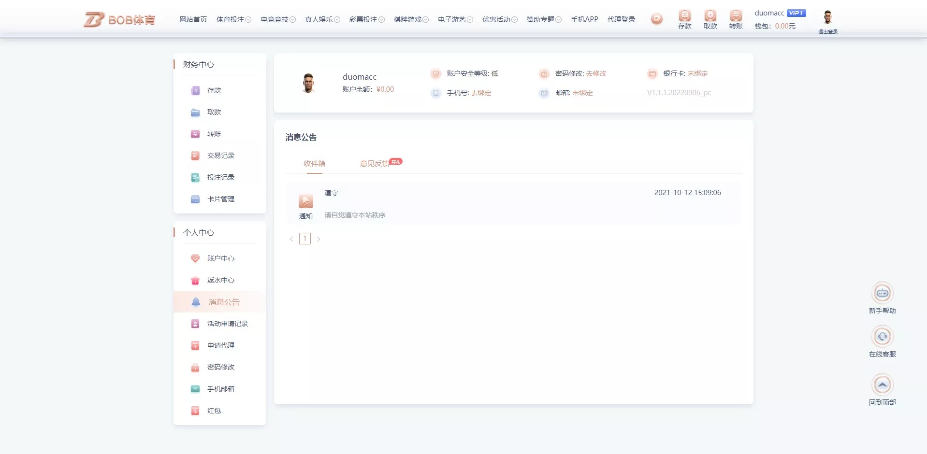This screenshot has width=927, height=454.
Task: Select the 回到顶部 back-to-top icon
Action: 883,385
